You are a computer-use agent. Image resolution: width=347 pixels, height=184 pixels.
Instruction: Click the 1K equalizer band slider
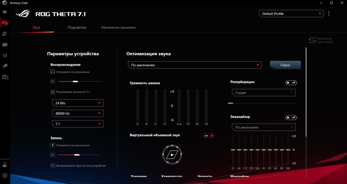point(264,150)
